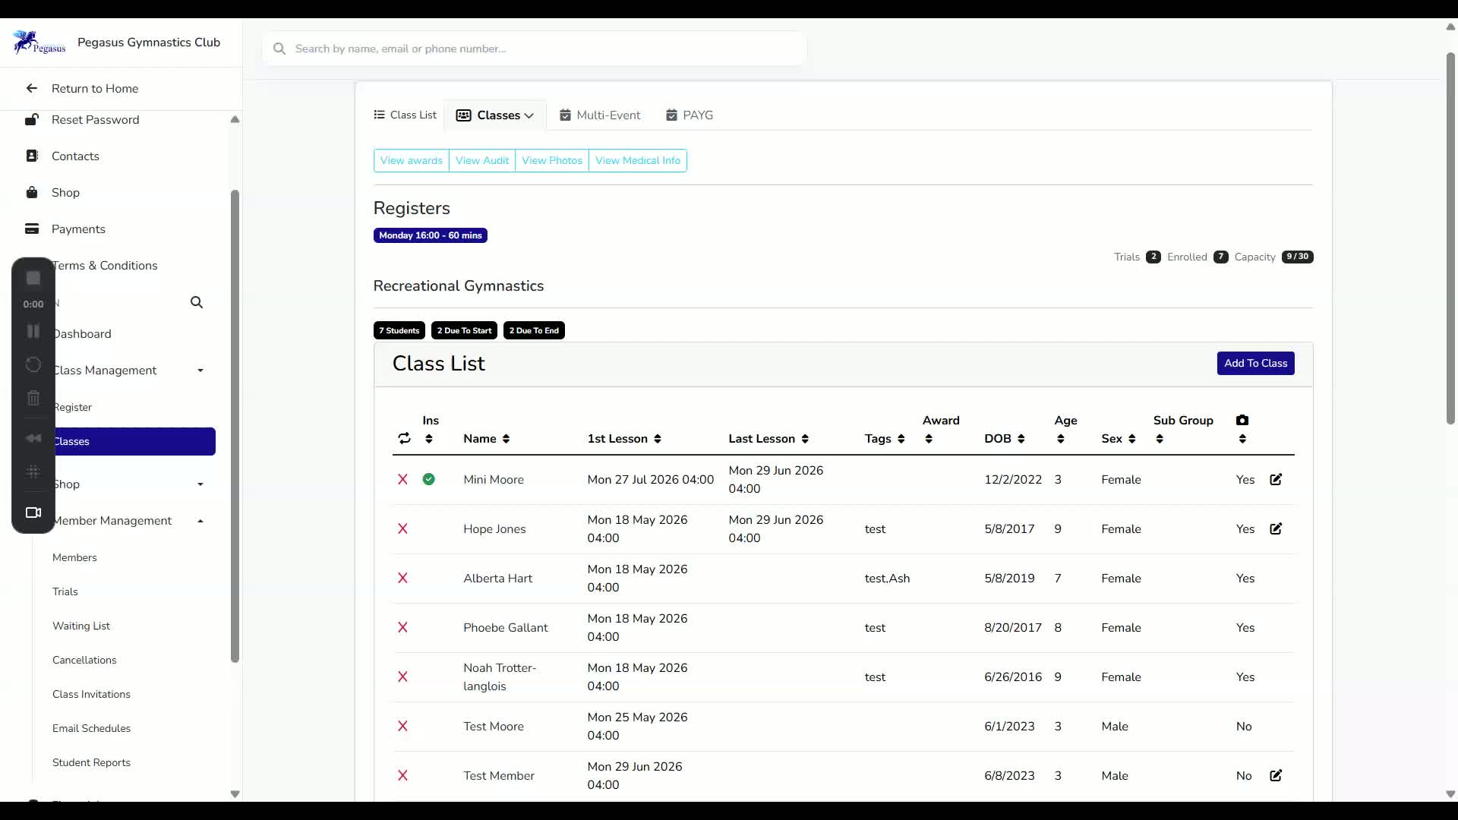Click Mini Moore's green insurance checkmark
This screenshot has height=820, width=1458.
[x=429, y=480]
